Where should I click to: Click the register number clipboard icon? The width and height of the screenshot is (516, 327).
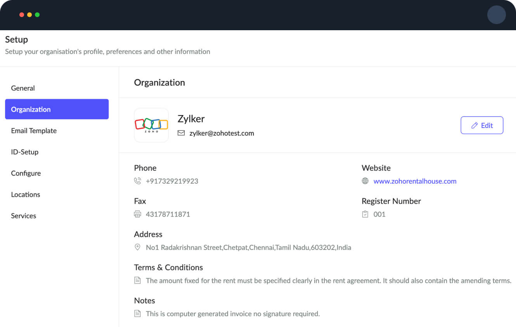(x=365, y=214)
